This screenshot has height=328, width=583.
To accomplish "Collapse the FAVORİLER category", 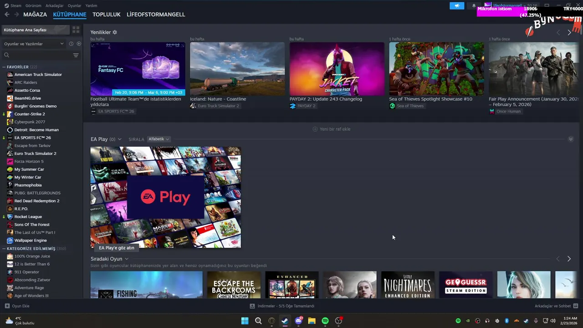I will pyautogui.click(x=4, y=67).
